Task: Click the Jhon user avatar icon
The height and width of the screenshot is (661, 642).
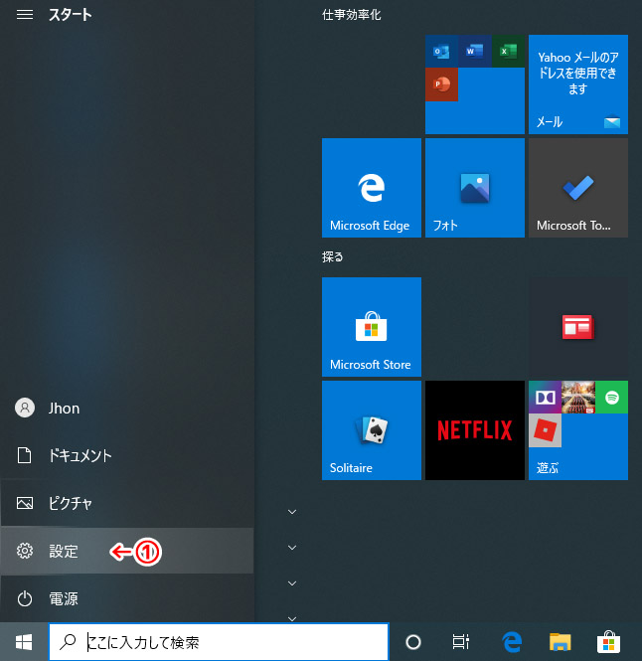Action: pyautogui.click(x=25, y=408)
